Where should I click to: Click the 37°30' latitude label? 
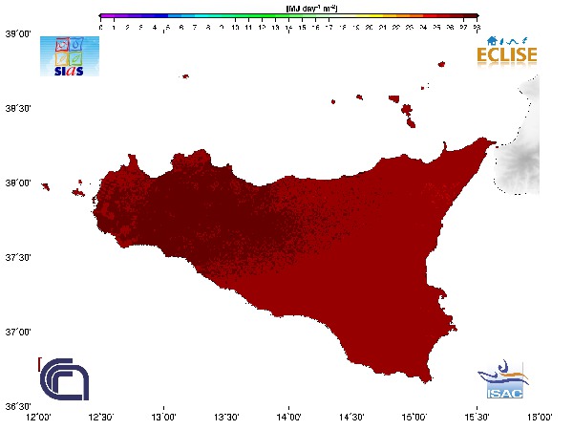(x=18, y=257)
